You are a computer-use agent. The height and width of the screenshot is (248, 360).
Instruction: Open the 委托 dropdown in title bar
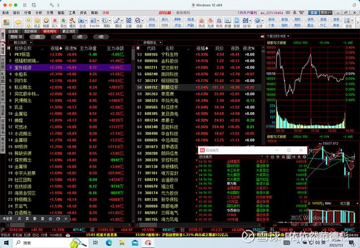pos(326,12)
